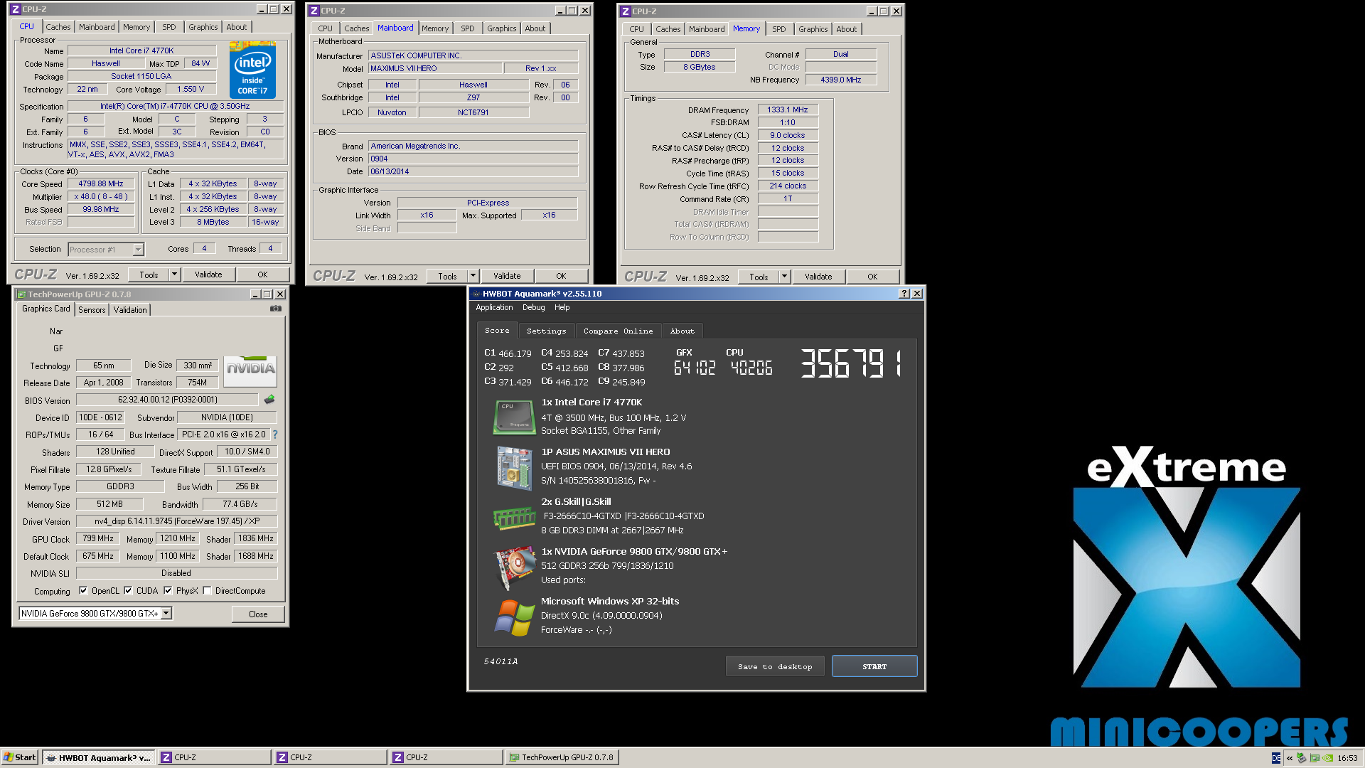Expand hidden tray icons with double chevron
1365x768 pixels.
point(1290,758)
